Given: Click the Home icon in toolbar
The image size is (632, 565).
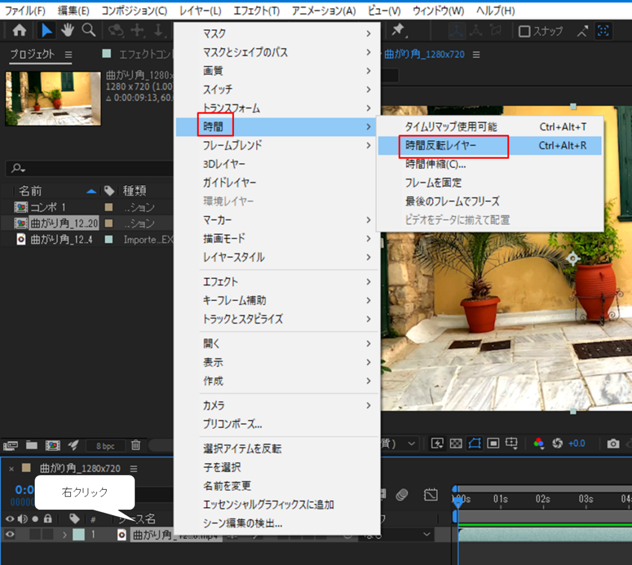Looking at the screenshot, I should click(x=19, y=30).
